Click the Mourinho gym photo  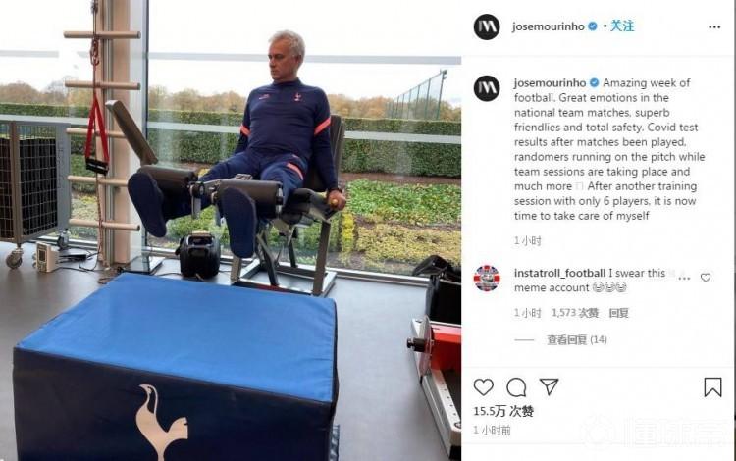(231, 230)
